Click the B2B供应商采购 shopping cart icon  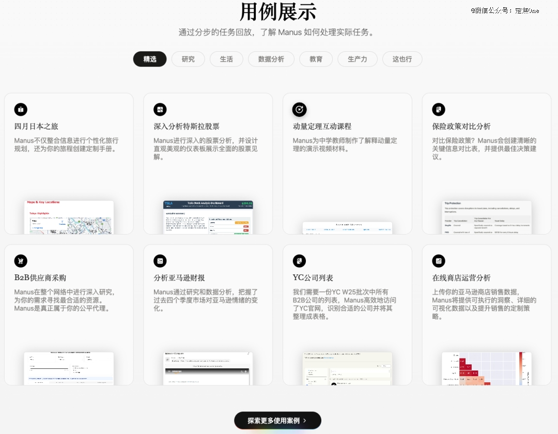[x=21, y=261]
